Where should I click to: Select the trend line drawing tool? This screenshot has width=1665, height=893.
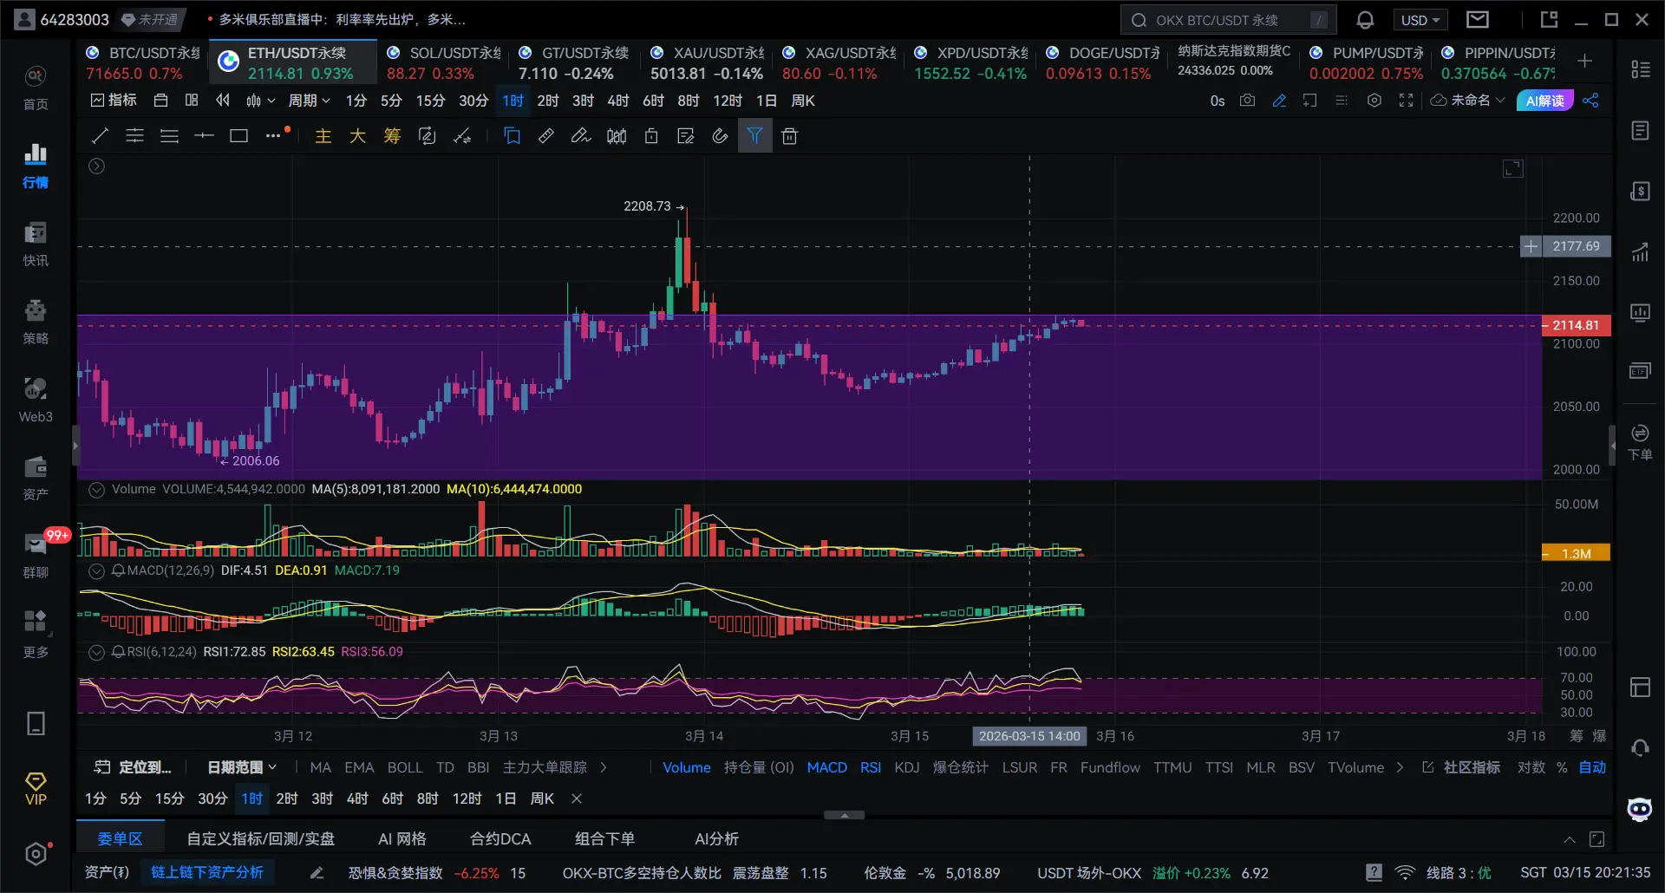(x=101, y=135)
